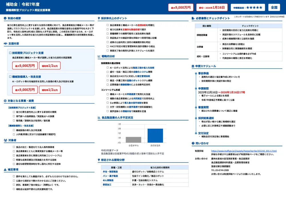286x202 pixels.
Task: Check the 機械設備の導入及び改良費 checkbox
Action: coord(14,130)
